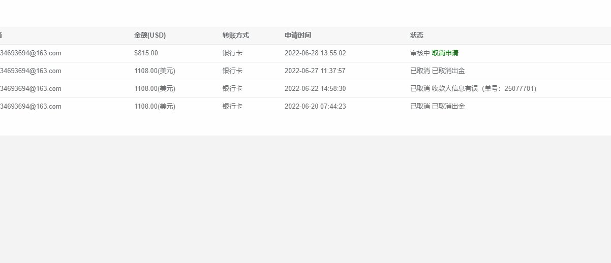Select the $815.00 amount cell
The width and height of the screenshot is (611, 263).
pos(146,53)
